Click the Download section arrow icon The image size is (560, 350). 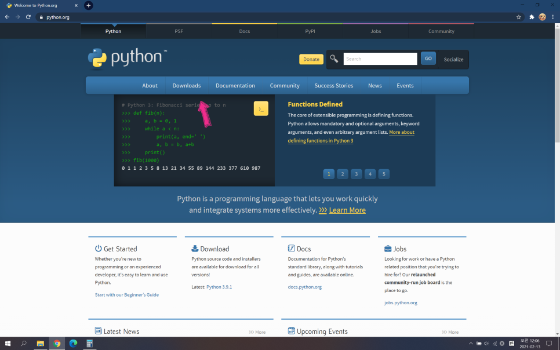(x=195, y=248)
